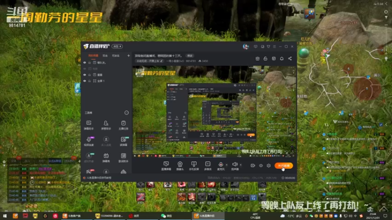
Task: Open the 弹幕秀 tool icon
Action: pos(106,157)
